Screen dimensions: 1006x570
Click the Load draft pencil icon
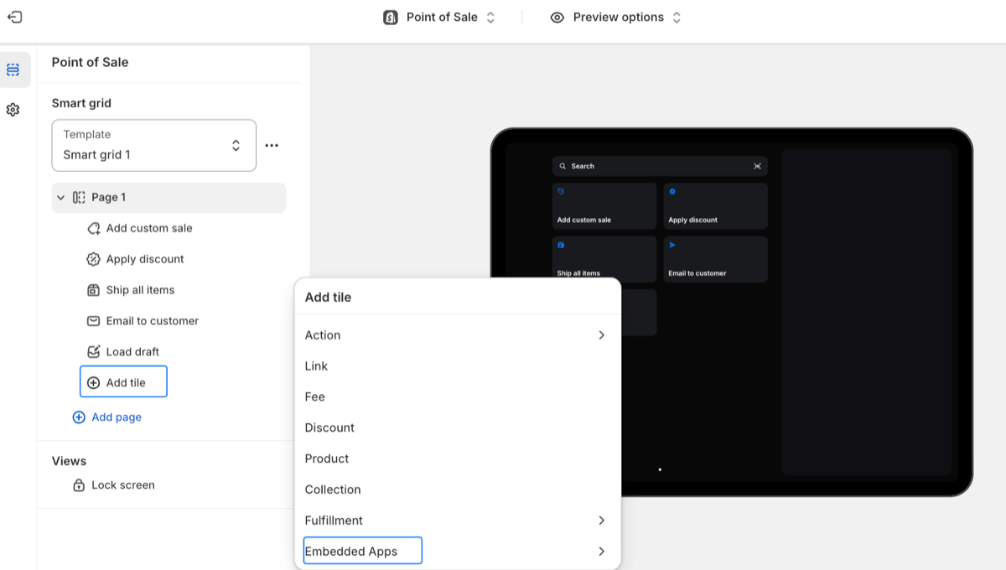[x=94, y=352]
